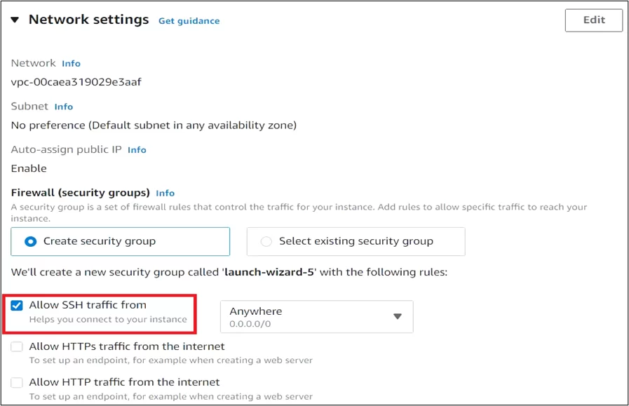The height and width of the screenshot is (406, 629).
Task: Enable Allow HTTP traffic from the internet
Action: click(18, 383)
